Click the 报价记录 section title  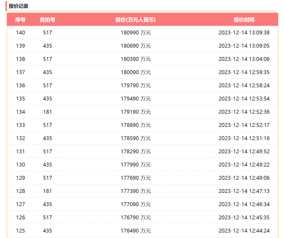18,6
